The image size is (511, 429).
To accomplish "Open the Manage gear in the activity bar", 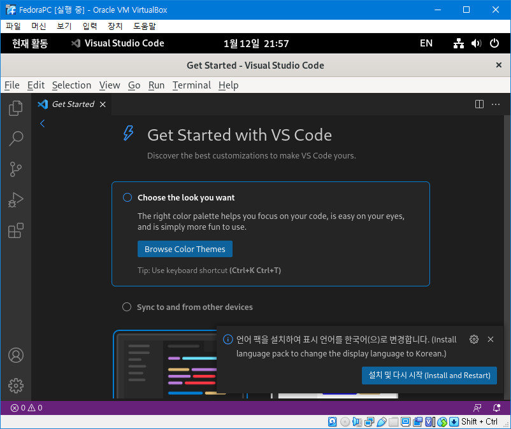I will [16, 386].
